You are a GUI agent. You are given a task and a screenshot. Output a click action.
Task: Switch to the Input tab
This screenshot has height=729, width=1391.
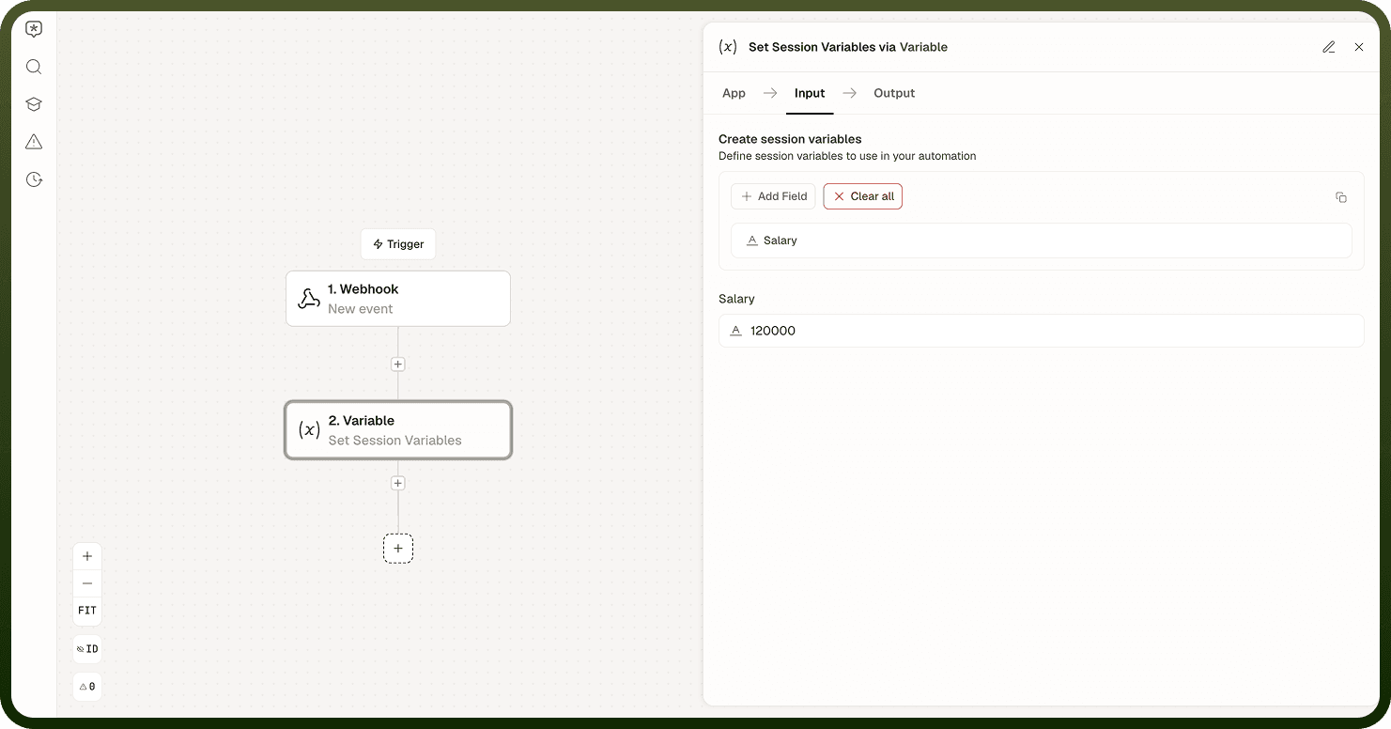click(x=810, y=93)
